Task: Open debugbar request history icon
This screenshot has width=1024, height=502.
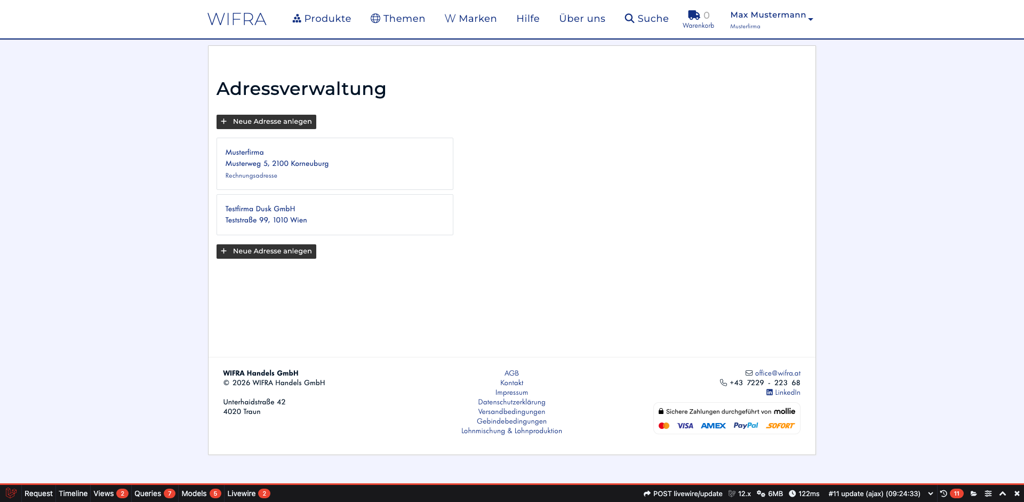Action: pos(943,493)
